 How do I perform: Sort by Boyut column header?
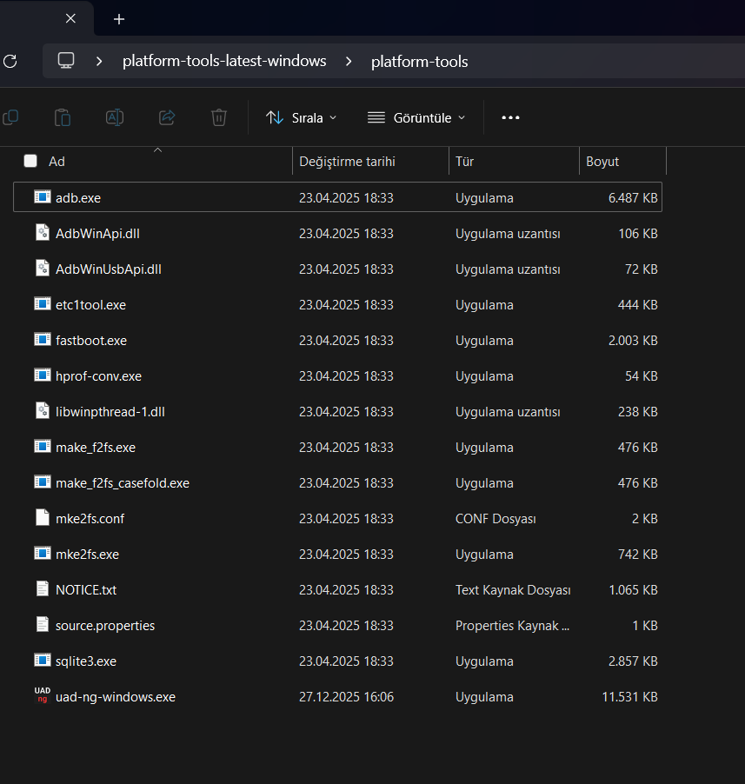click(x=602, y=162)
